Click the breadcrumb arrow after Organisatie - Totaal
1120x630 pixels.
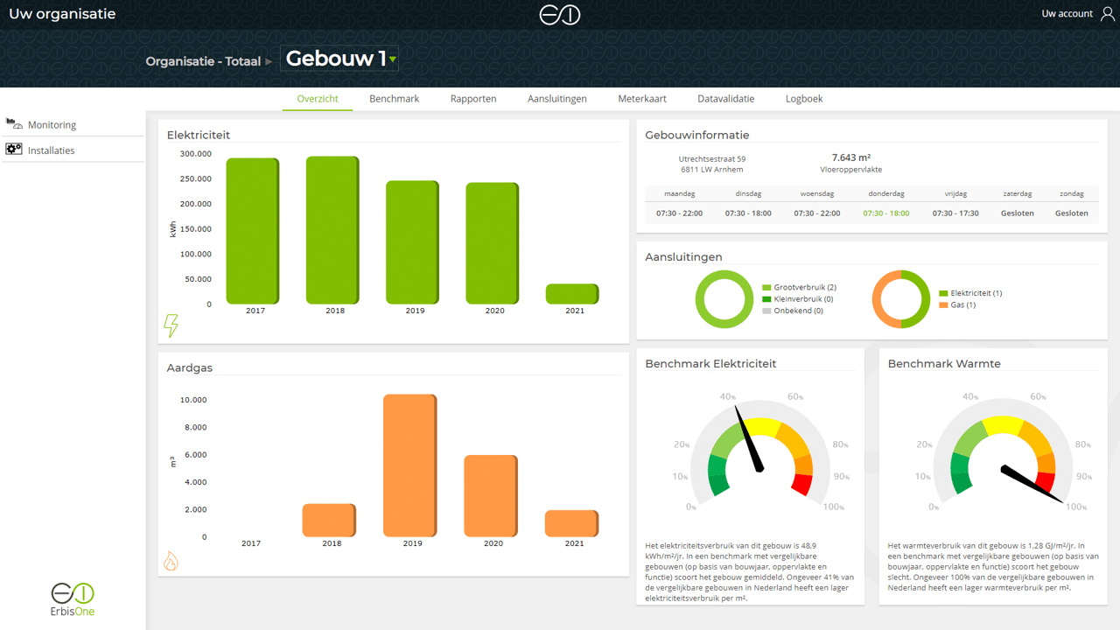(x=269, y=62)
